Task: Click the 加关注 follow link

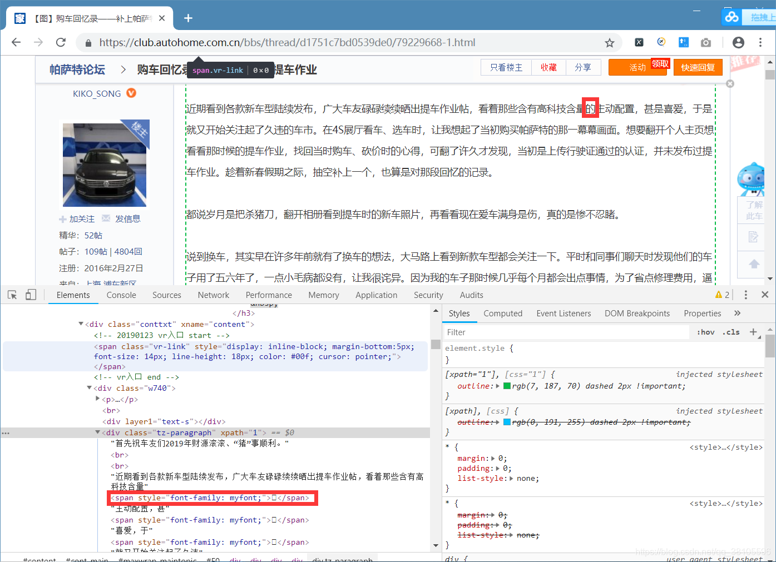Action: point(77,219)
